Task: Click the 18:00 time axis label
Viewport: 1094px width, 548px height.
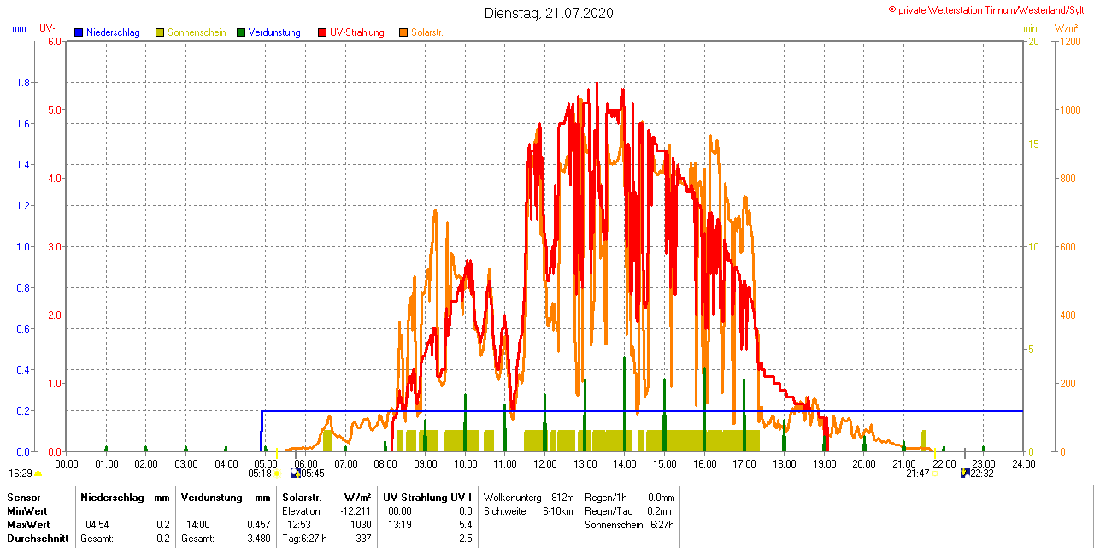Action: pyautogui.click(x=785, y=463)
